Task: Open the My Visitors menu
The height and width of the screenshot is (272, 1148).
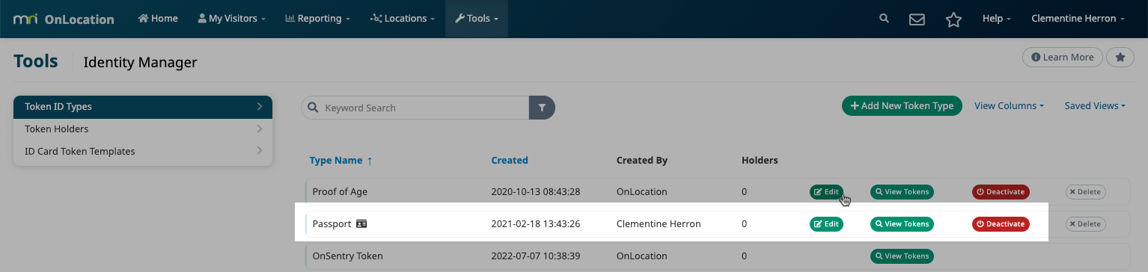Action: pos(232,19)
